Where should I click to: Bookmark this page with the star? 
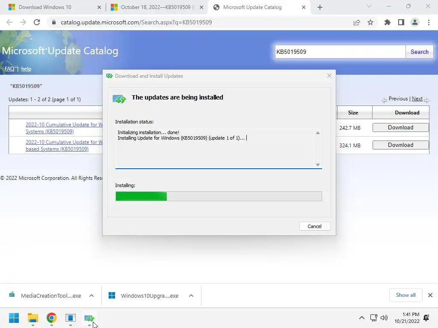(370, 22)
